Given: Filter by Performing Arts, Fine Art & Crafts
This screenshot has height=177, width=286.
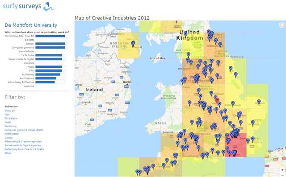Looking at the screenshot, I should [24, 149].
